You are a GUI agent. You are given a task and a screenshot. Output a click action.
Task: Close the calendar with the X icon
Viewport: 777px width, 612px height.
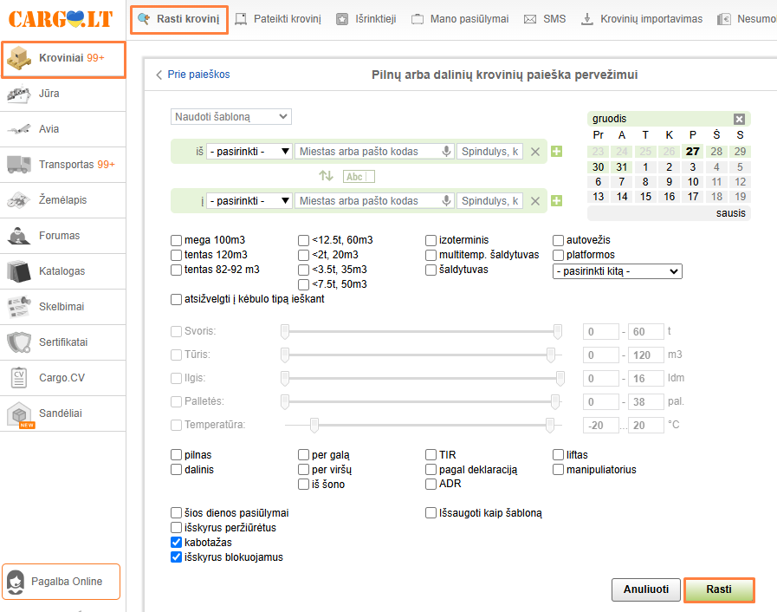[x=739, y=119]
